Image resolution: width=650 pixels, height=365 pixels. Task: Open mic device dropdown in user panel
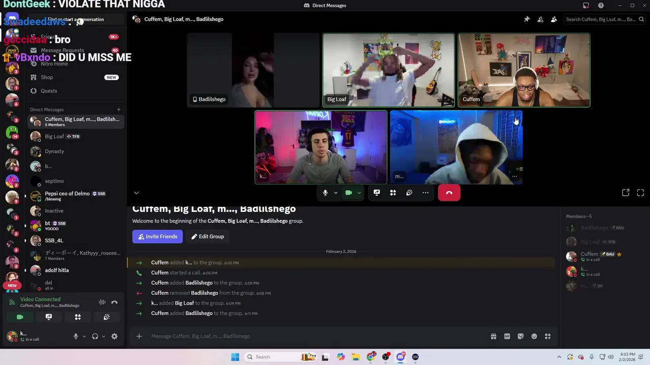click(84, 336)
